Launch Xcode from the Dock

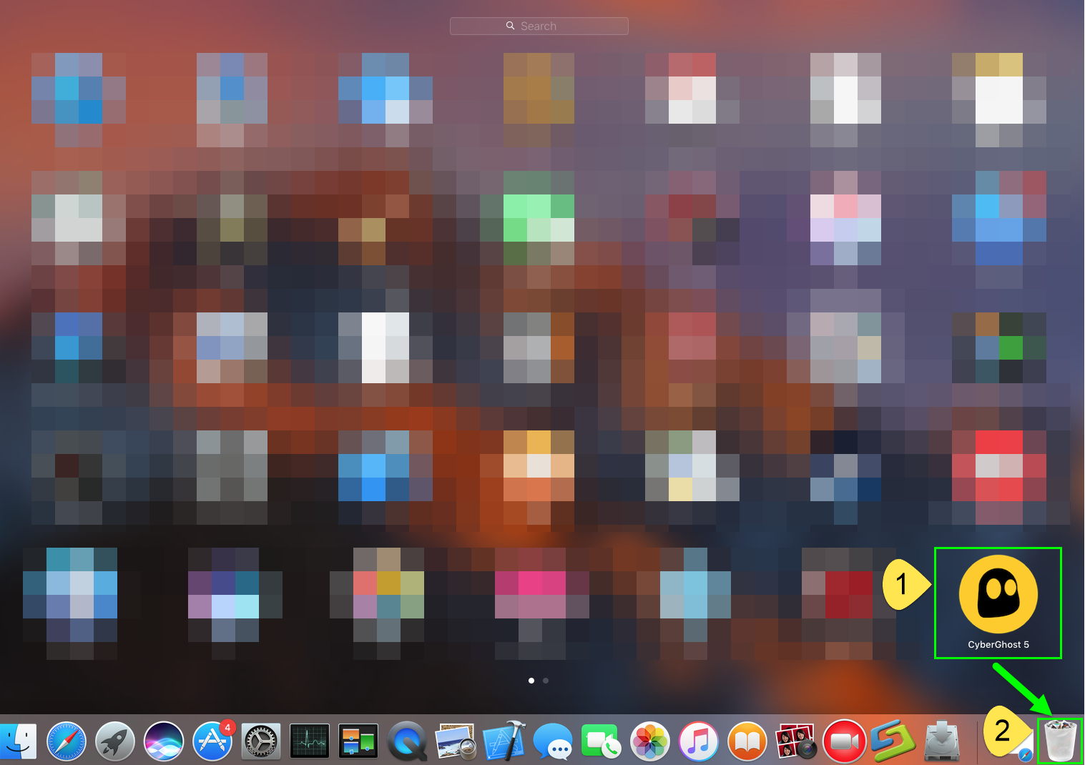click(504, 741)
